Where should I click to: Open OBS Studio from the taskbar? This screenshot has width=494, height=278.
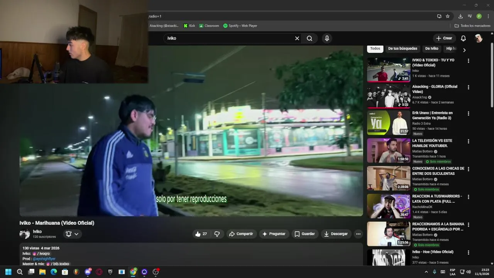pos(156,272)
